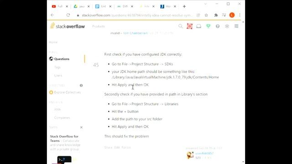
Task: Click the answer vote count 45
Action: [x=96, y=65]
